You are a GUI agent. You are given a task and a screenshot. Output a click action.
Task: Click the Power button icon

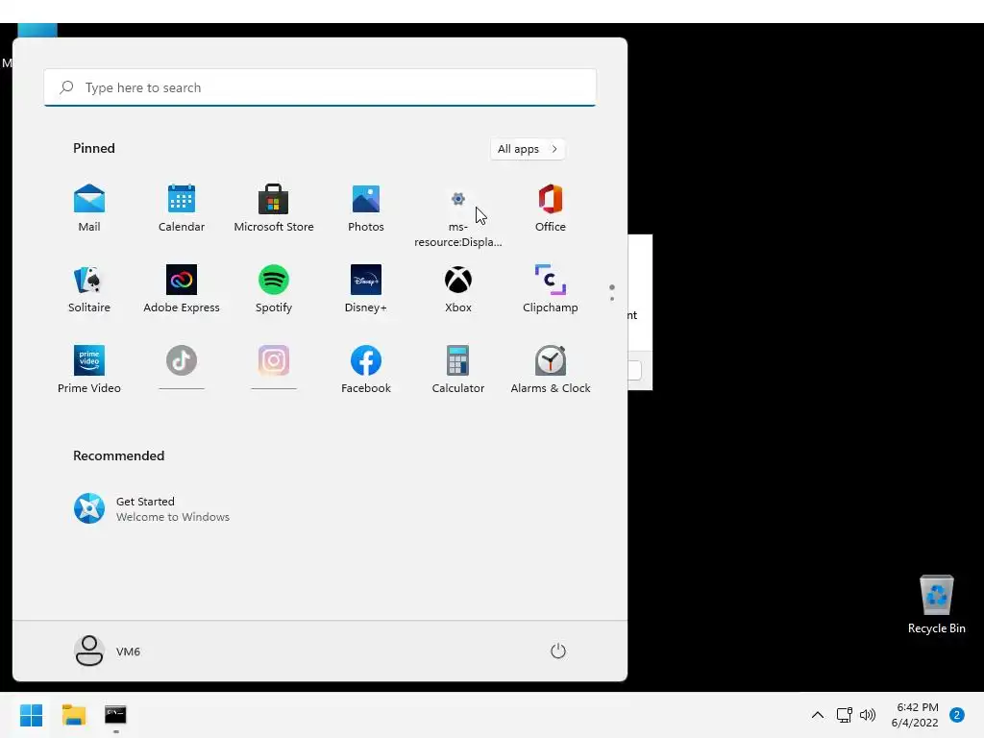click(558, 651)
